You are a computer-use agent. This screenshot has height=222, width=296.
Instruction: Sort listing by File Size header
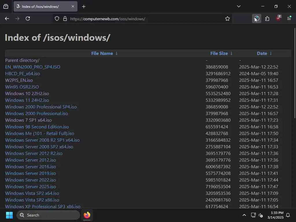(219, 53)
